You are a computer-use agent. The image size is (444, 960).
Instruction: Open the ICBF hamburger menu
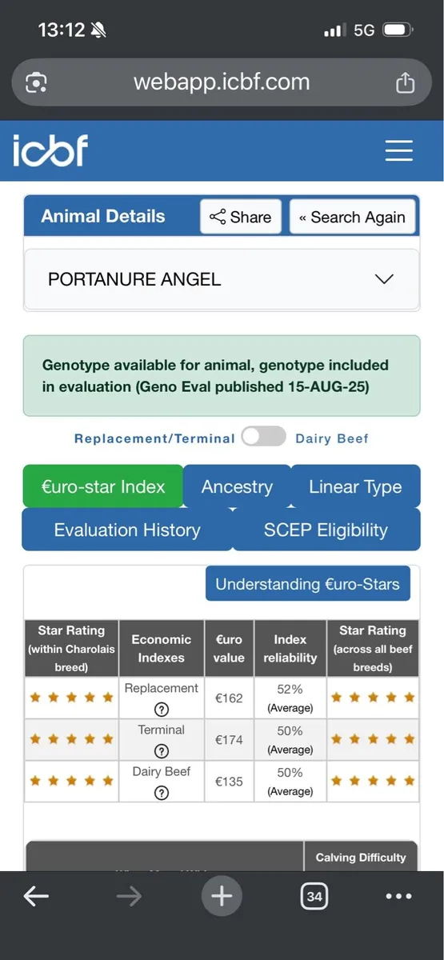click(x=398, y=150)
